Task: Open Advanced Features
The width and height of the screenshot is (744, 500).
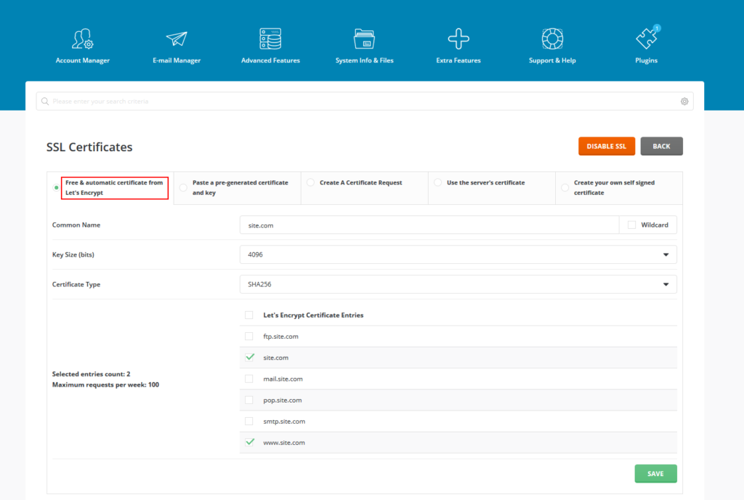Action: (270, 44)
